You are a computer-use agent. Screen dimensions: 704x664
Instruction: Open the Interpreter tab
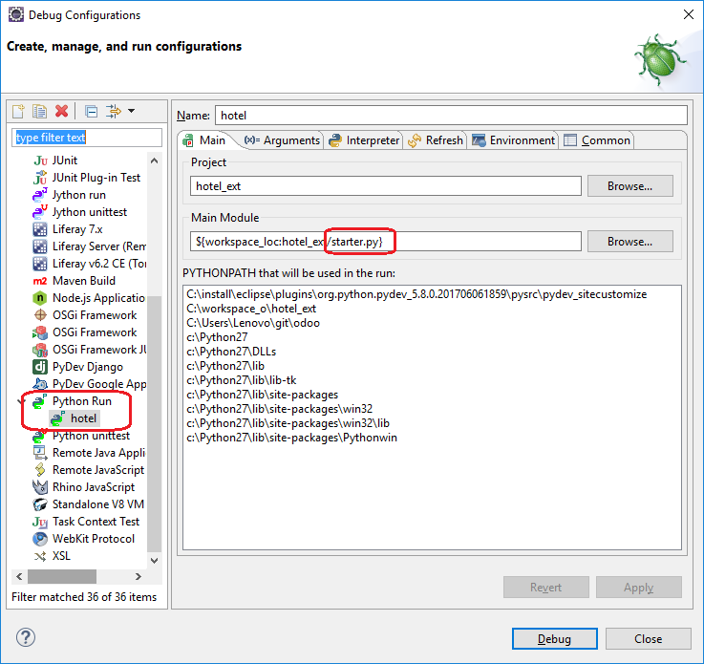point(364,140)
